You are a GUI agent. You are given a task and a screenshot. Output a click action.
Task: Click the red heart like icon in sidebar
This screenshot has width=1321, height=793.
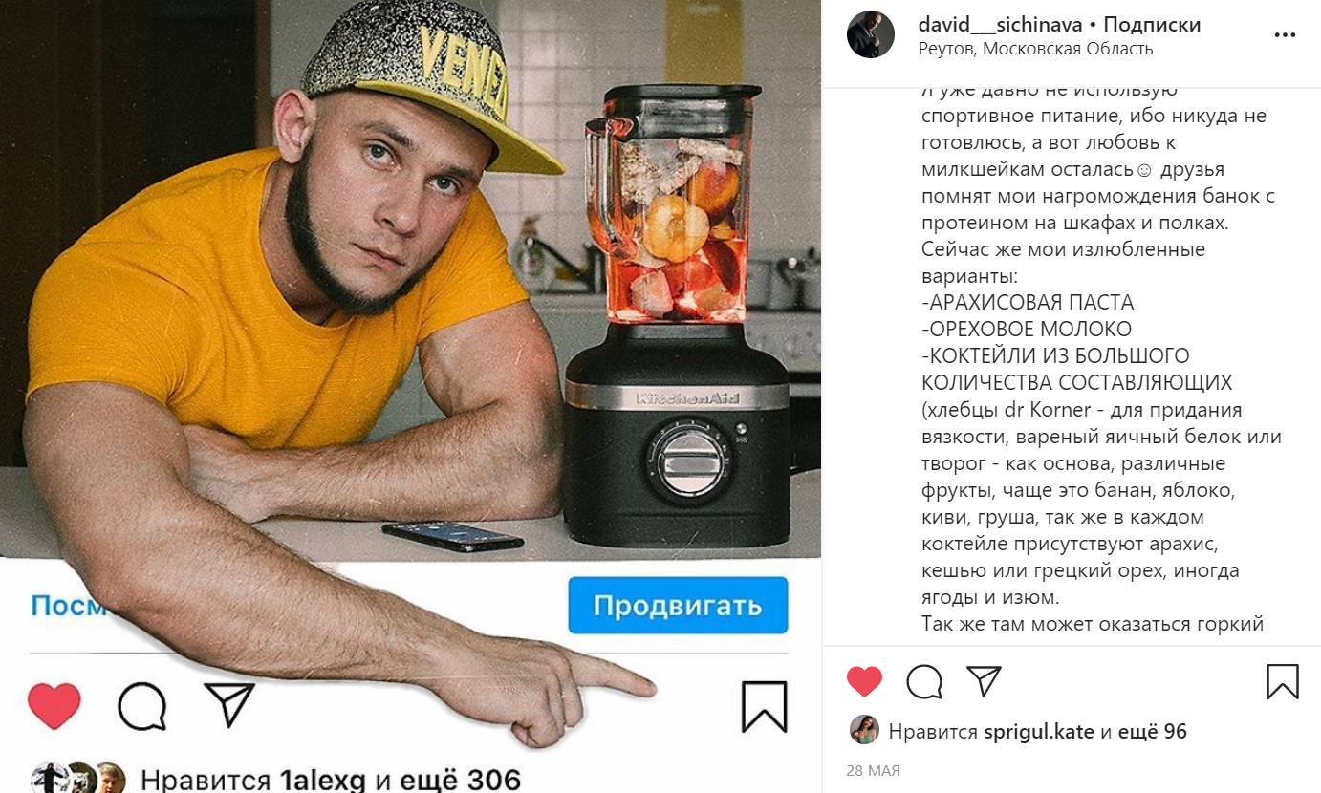[864, 681]
